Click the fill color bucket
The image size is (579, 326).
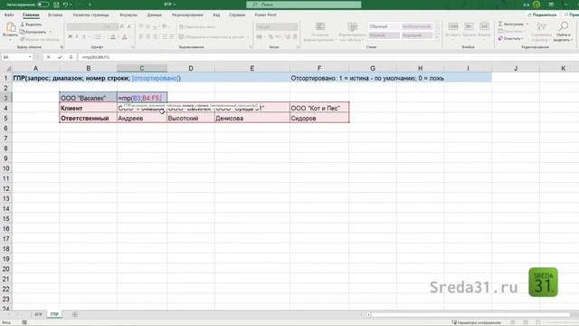tap(113, 36)
